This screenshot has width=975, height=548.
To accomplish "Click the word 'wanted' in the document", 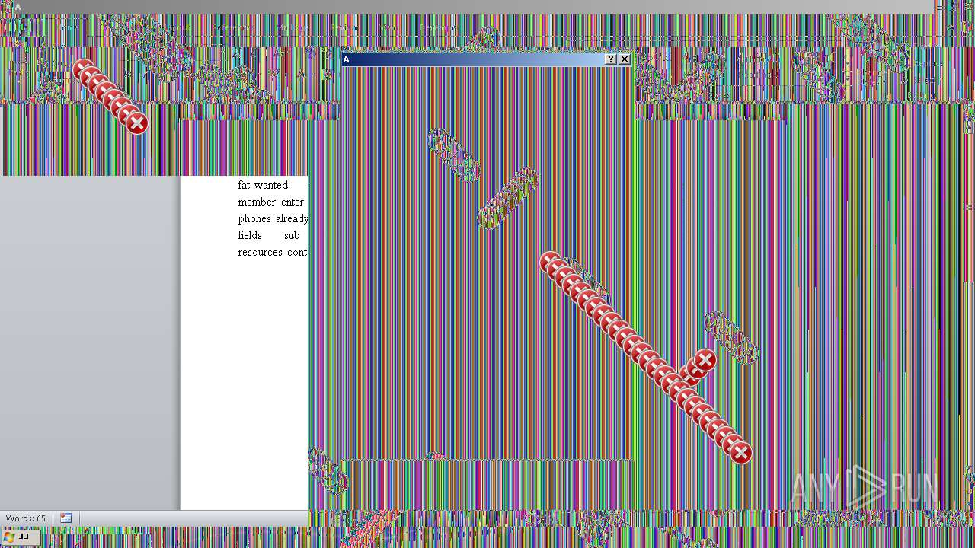I will 271,185.
